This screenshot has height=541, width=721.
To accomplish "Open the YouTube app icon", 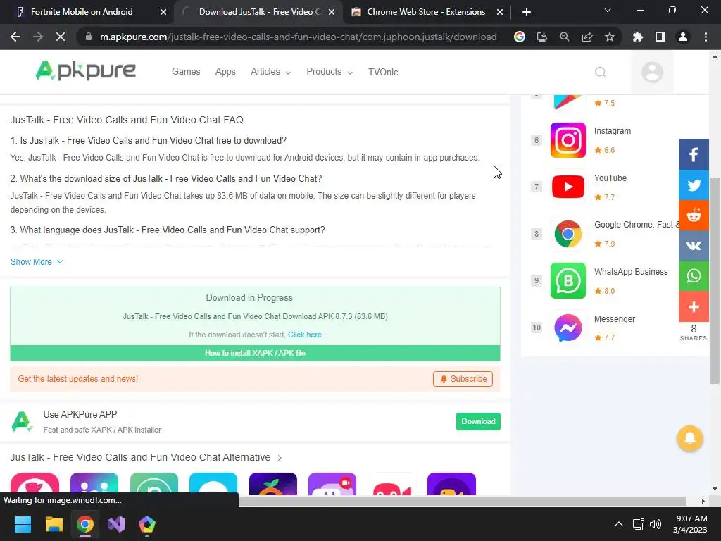I will click(568, 187).
